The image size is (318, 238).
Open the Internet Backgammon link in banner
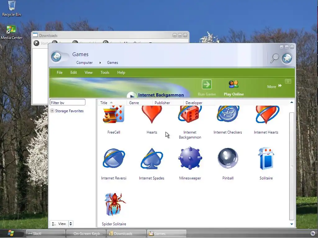point(161,95)
